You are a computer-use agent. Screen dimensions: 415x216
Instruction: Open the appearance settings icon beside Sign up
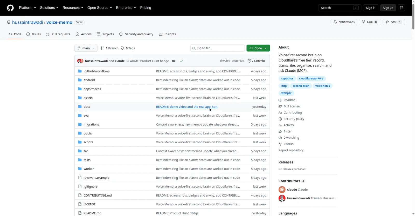(401, 8)
